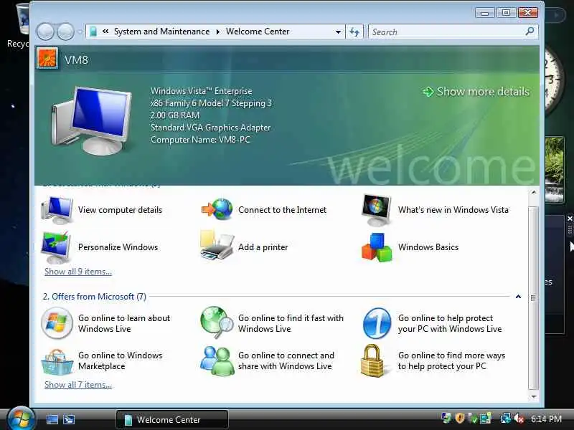Click the refresh button beside address bar
This screenshot has height=430, width=574.
pos(354,32)
